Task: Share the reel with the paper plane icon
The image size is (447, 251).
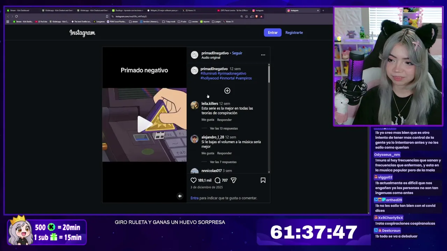Action: (x=234, y=180)
